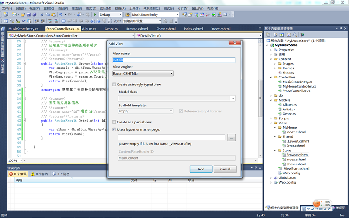Refresh the Solution Explorer tree
Viewport: 349px width, 218px height.
pos(281,35)
